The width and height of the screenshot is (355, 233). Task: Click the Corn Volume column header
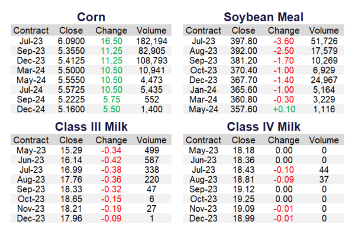151,31
